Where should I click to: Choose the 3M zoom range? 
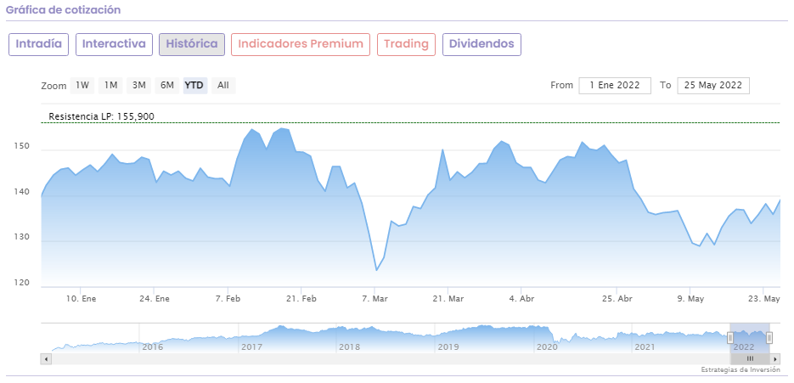pos(139,85)
